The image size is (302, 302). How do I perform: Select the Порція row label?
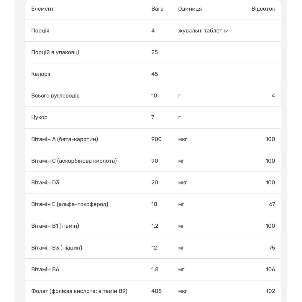40,31
